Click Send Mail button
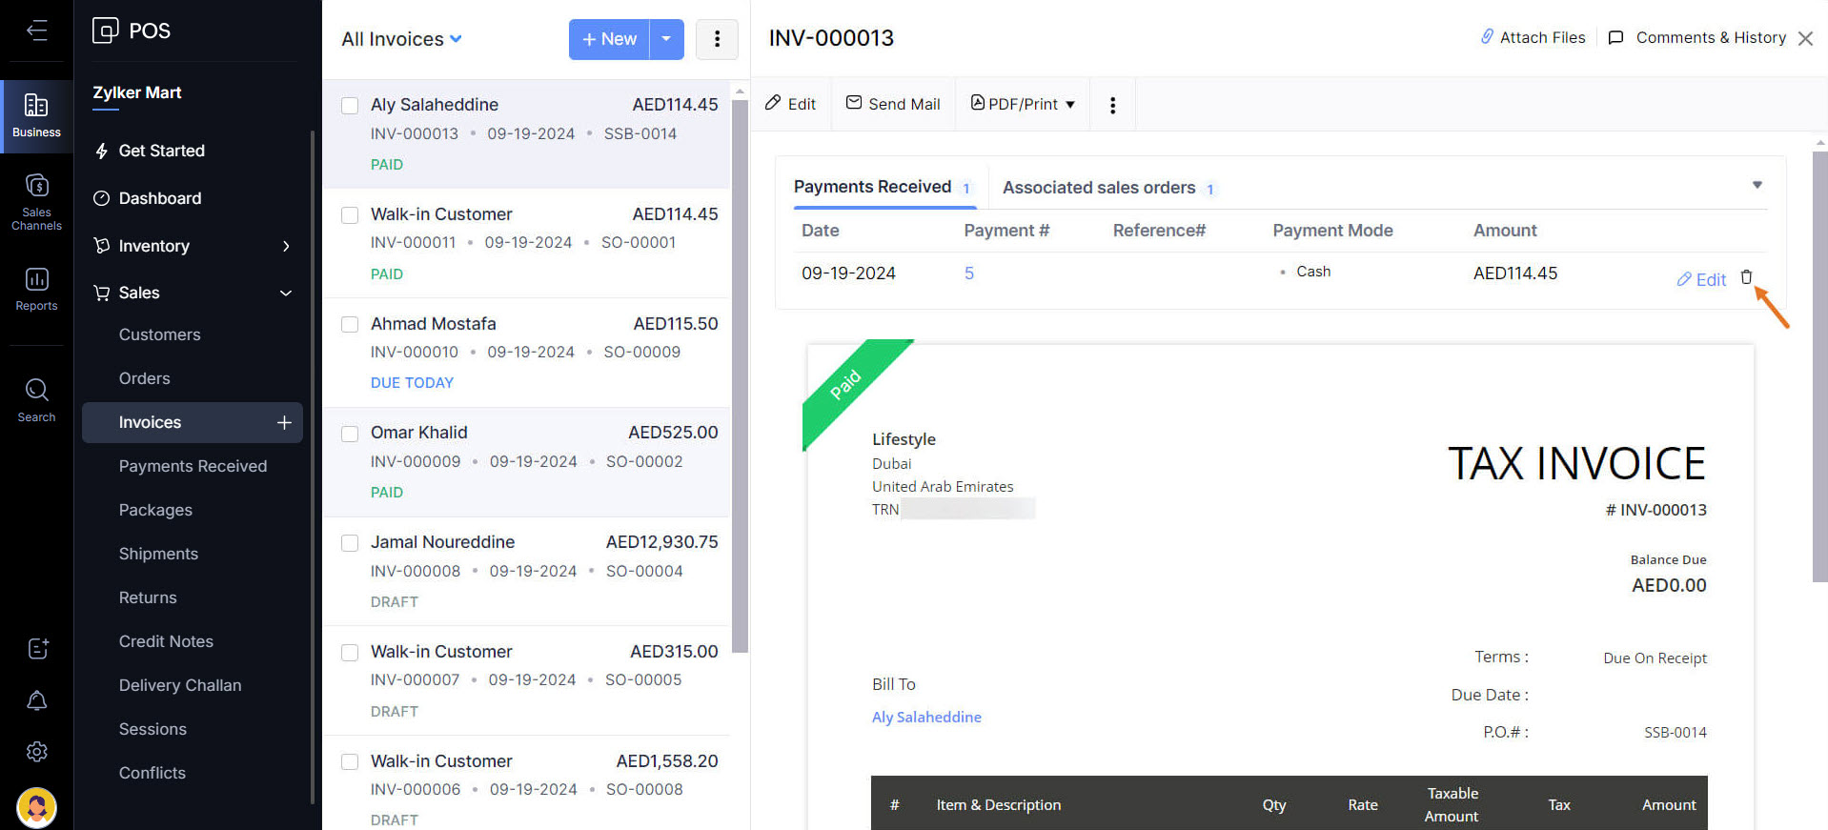Viewport: 1828px width, 830px height. (x=893, y=104)
